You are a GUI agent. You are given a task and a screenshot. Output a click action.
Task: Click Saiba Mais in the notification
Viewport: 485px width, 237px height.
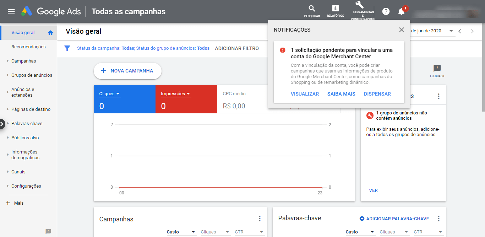[341, 94]
